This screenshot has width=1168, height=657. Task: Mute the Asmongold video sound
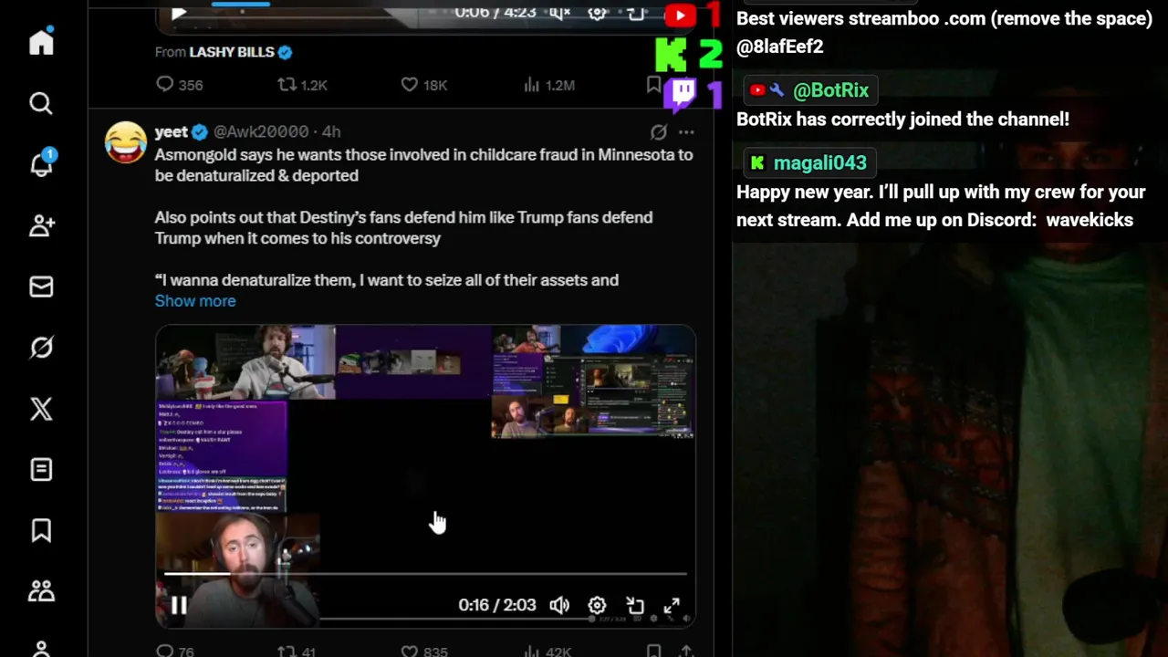click(559, 606)
